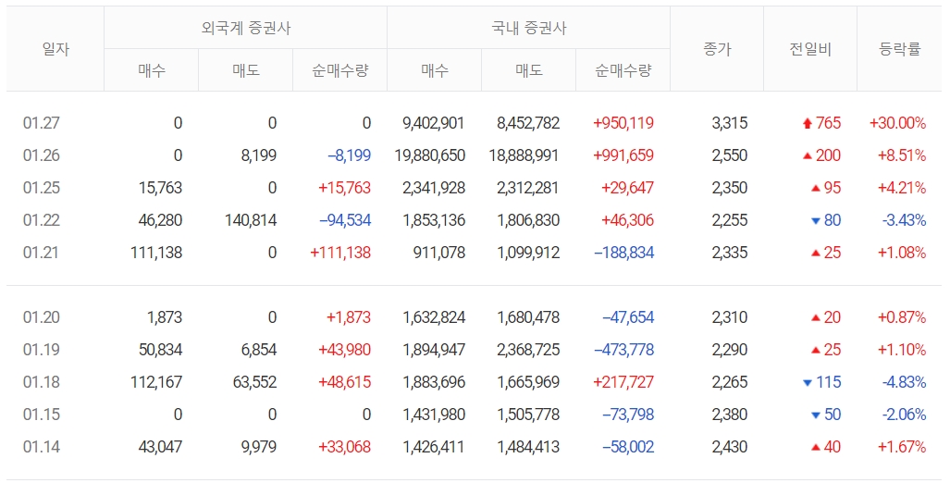
Task: Click the closing price 3,315
Action: [730, 123]
